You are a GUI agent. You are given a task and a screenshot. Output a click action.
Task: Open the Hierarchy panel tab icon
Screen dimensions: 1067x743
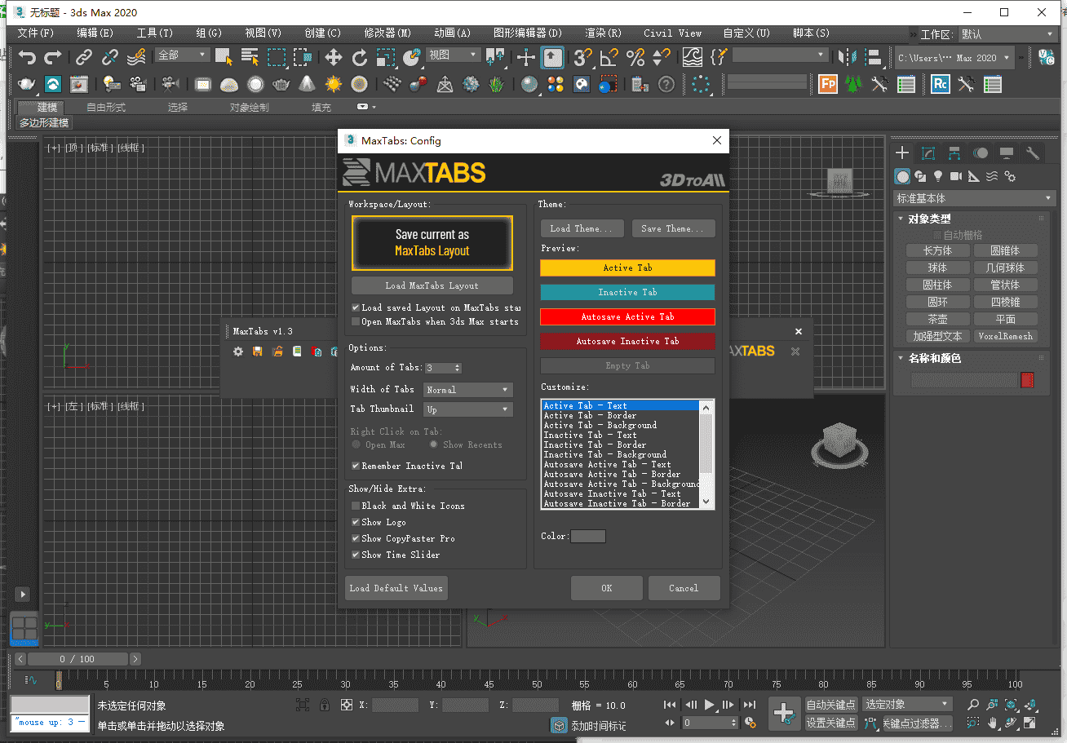click(x=954, y=153)
